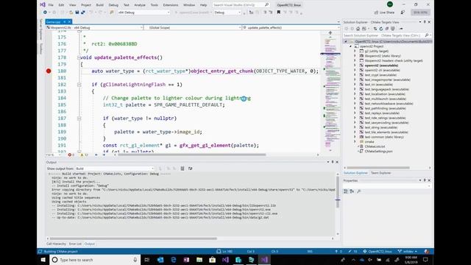Switch to the Error List tab
The height and width of the screenshot is (265, 471).
[x=75, y=244]
